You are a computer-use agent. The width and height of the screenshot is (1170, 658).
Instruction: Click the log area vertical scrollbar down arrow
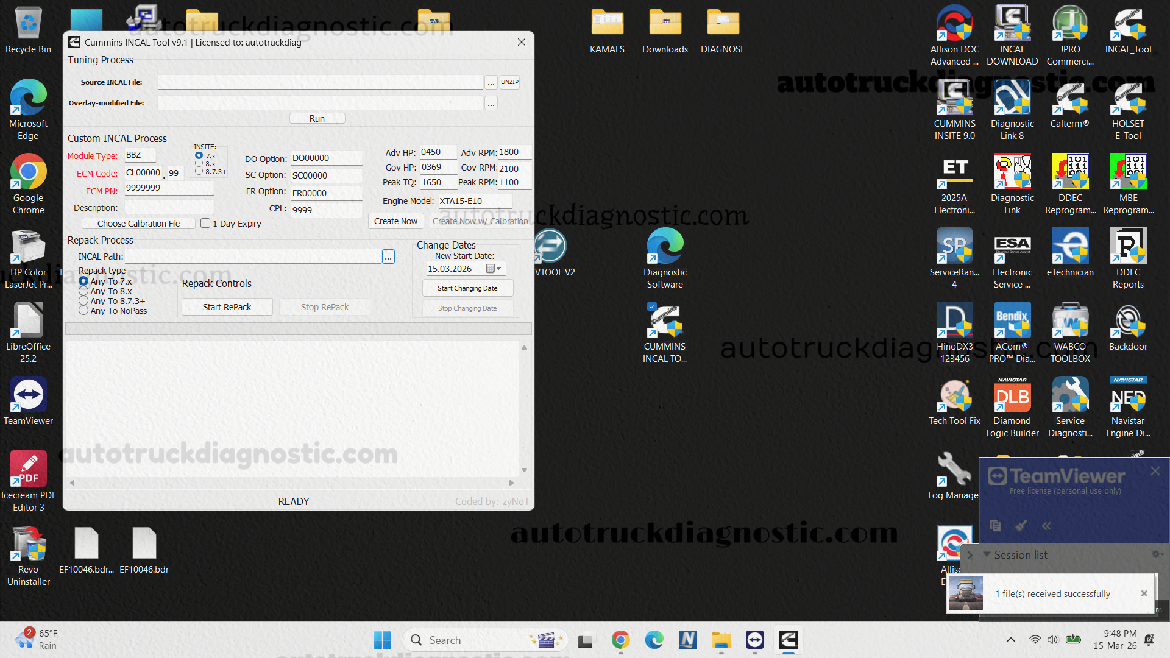tap(524, 470)
